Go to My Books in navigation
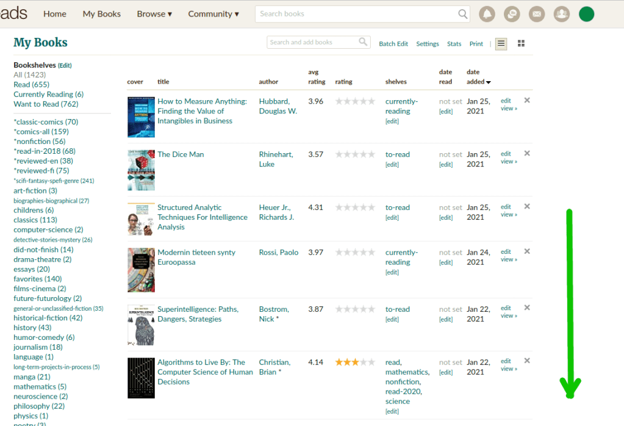Screen dimensions: 624x426 tap(102, 14)
